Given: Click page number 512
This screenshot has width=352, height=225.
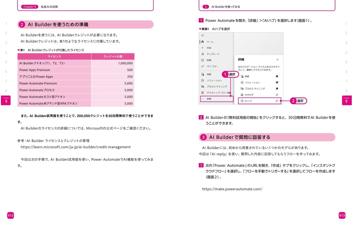Looking at the screenshot, I should [11, 215].
